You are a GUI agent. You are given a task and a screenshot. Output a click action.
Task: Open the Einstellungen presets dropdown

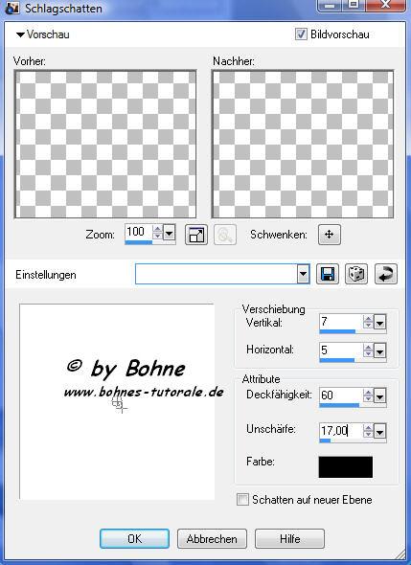click(x=303, y=274)
